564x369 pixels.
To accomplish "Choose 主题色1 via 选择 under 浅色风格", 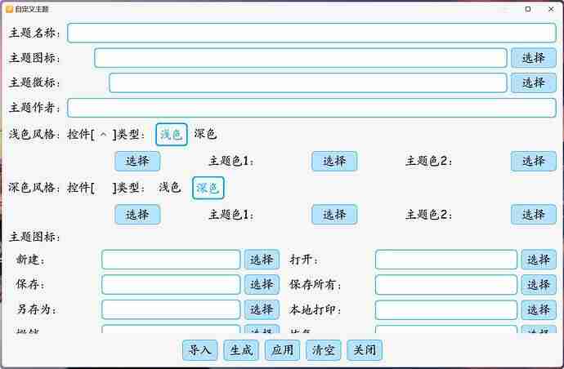I will pyautogui.click(x=334, y=161).
